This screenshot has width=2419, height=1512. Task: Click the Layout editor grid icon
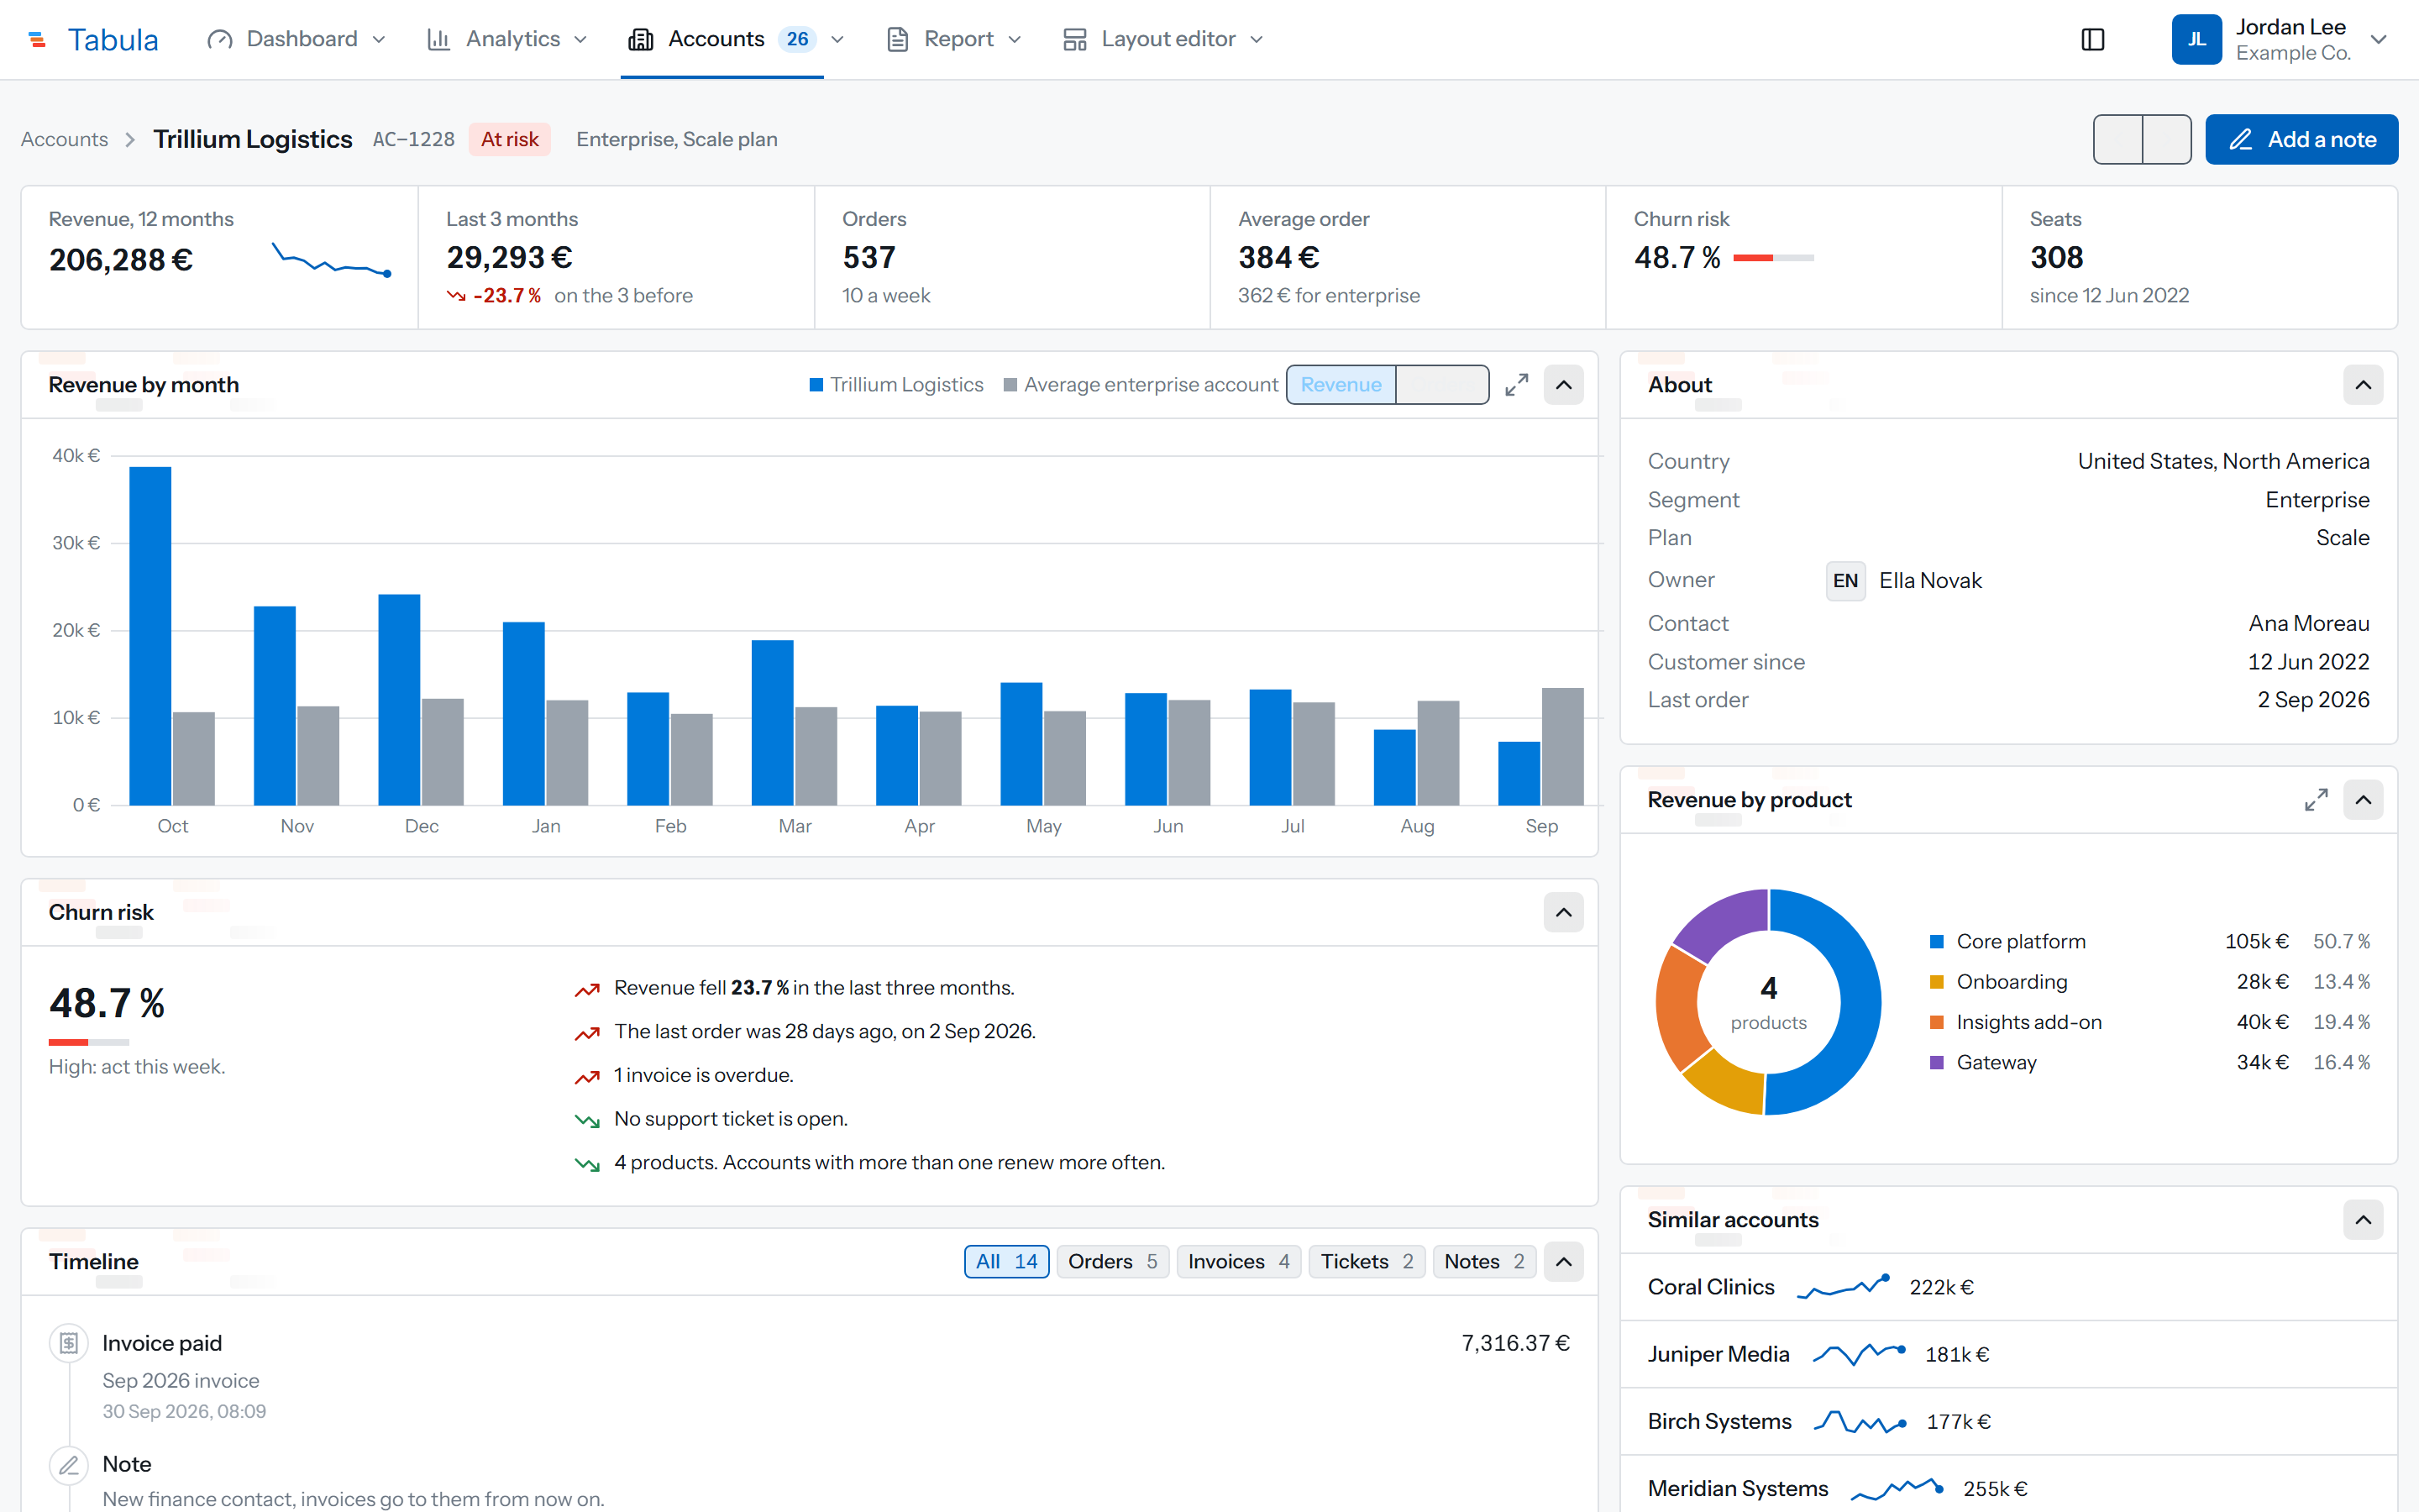1074,39
